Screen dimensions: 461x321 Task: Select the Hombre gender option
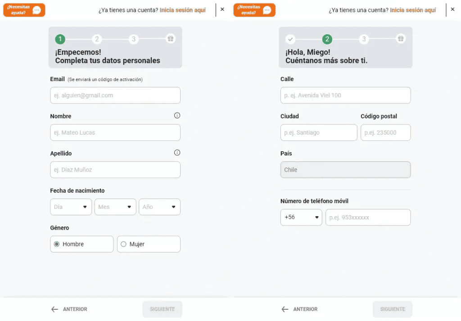pos(82,244)
